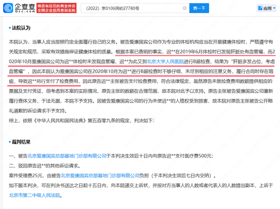280x209 pixels.
Task: Select the 裁判结果 section heading
Action: 21,142
